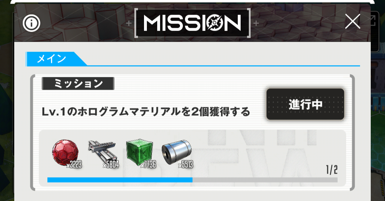Screen dimensions: 385x201
Task: Click the x7736 quantity label
Action: pyautogui.click(x=148, y=164)
